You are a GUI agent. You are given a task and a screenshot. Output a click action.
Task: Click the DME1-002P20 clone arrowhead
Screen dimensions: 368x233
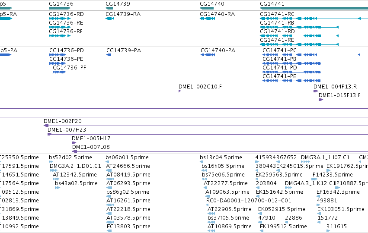(46, 126)
